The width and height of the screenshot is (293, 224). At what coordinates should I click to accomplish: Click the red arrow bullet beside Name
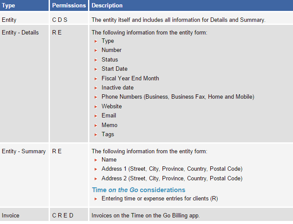click(96, 160)
